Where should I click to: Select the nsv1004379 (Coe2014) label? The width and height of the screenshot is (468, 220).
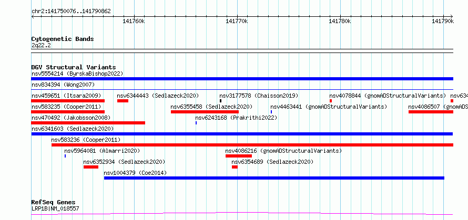coord(135,173)
